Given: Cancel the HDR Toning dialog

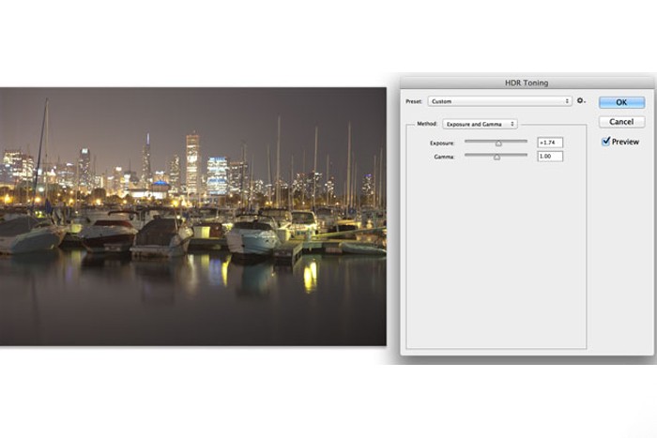Looking at the screenshot, I should coord(621,122).
